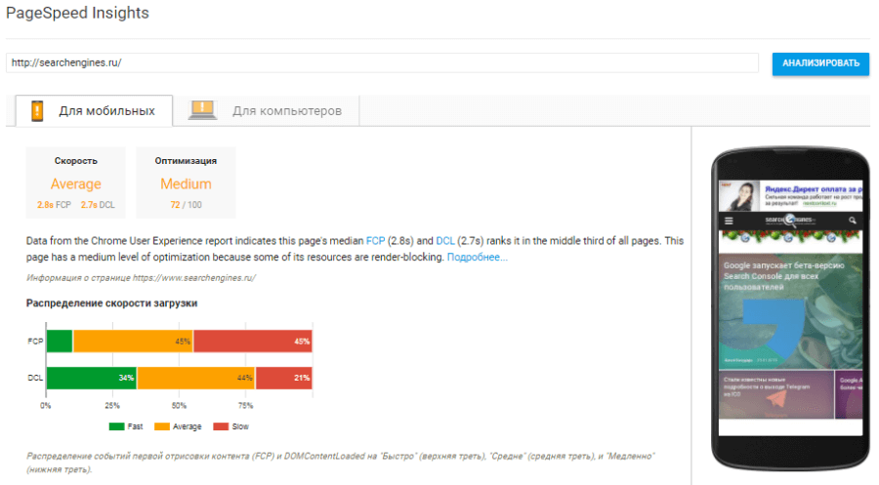Click the FCP orange 45% segment
The height and width of the screenshot is (485, 879).
point(133,342)
